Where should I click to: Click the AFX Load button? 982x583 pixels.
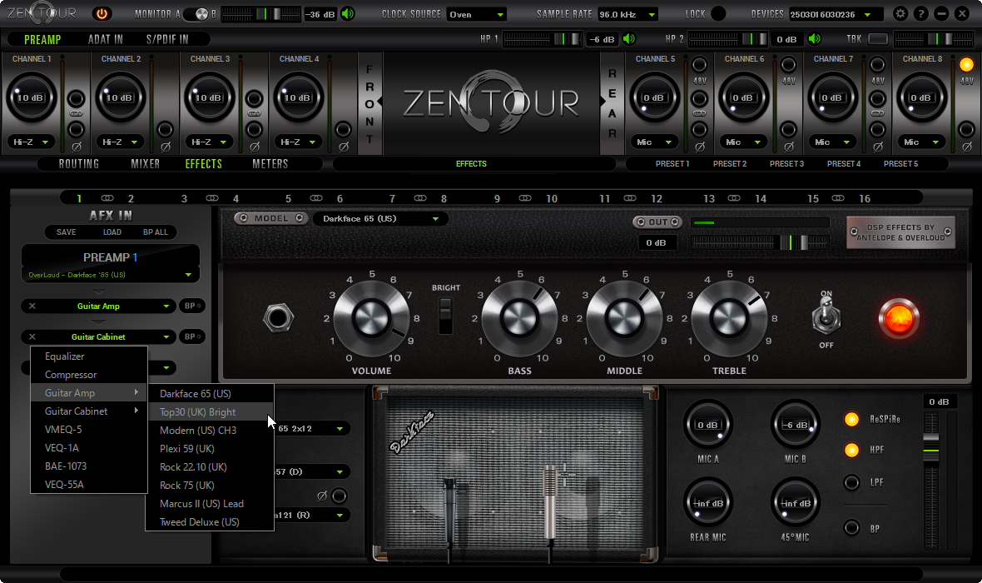coord(112,232)
